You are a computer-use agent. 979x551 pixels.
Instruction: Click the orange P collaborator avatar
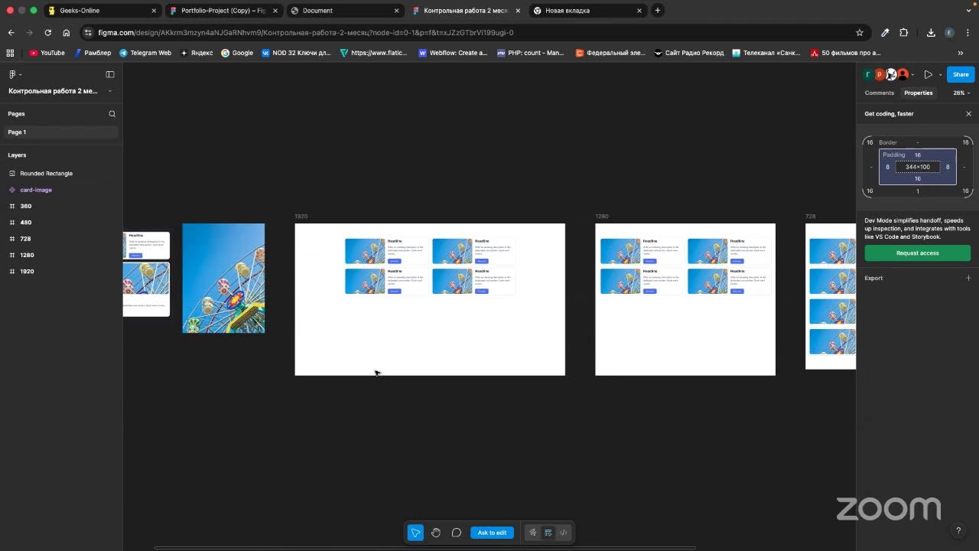click(880, 74)
